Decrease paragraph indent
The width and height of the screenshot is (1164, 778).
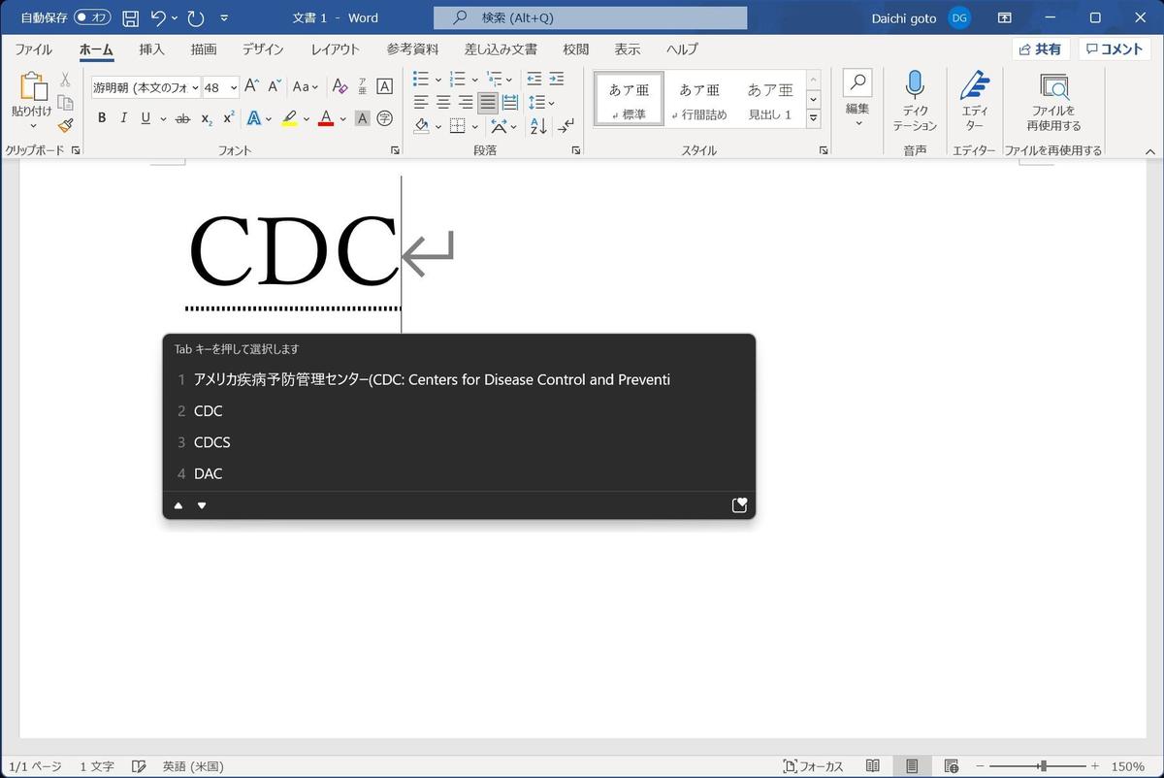(533, 79)
